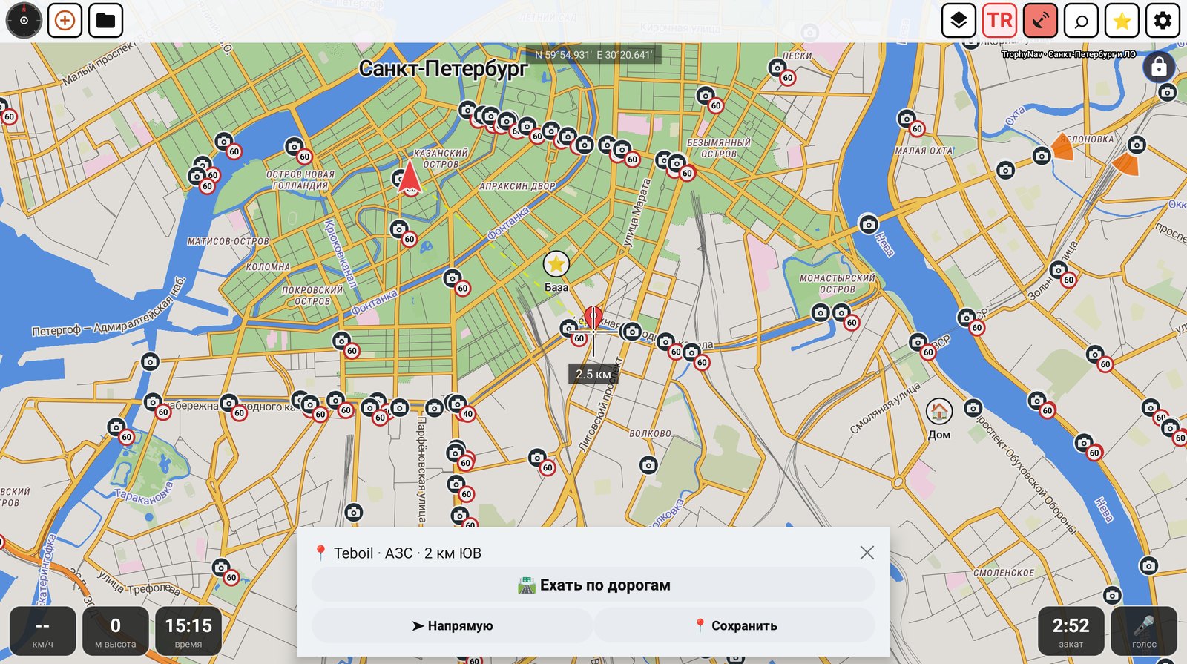This screenshot has width=1187, height=664.
Task: Click the compass icon
Action: point(24,21)
